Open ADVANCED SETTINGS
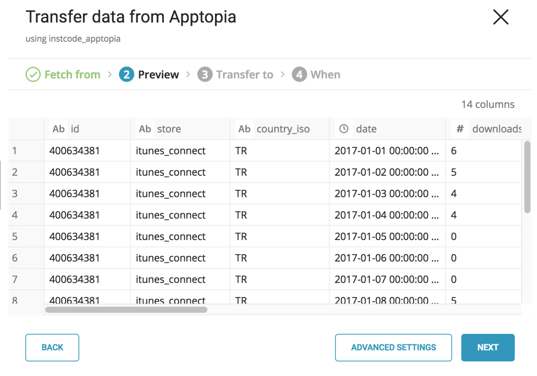This screenshot has width=537, height=376. tap(393, 347)
